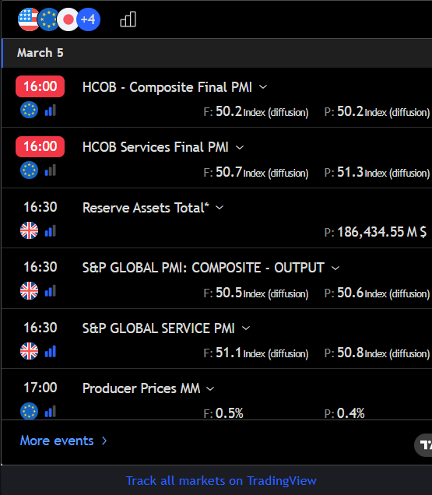Click UK flag under Reserve Assets Total
Screen dimensions: 432x495
tap(29, 230)
